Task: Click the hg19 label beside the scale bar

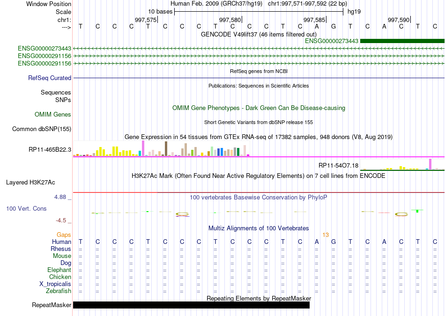Action: pyautogui.click(x=354, y=12)
